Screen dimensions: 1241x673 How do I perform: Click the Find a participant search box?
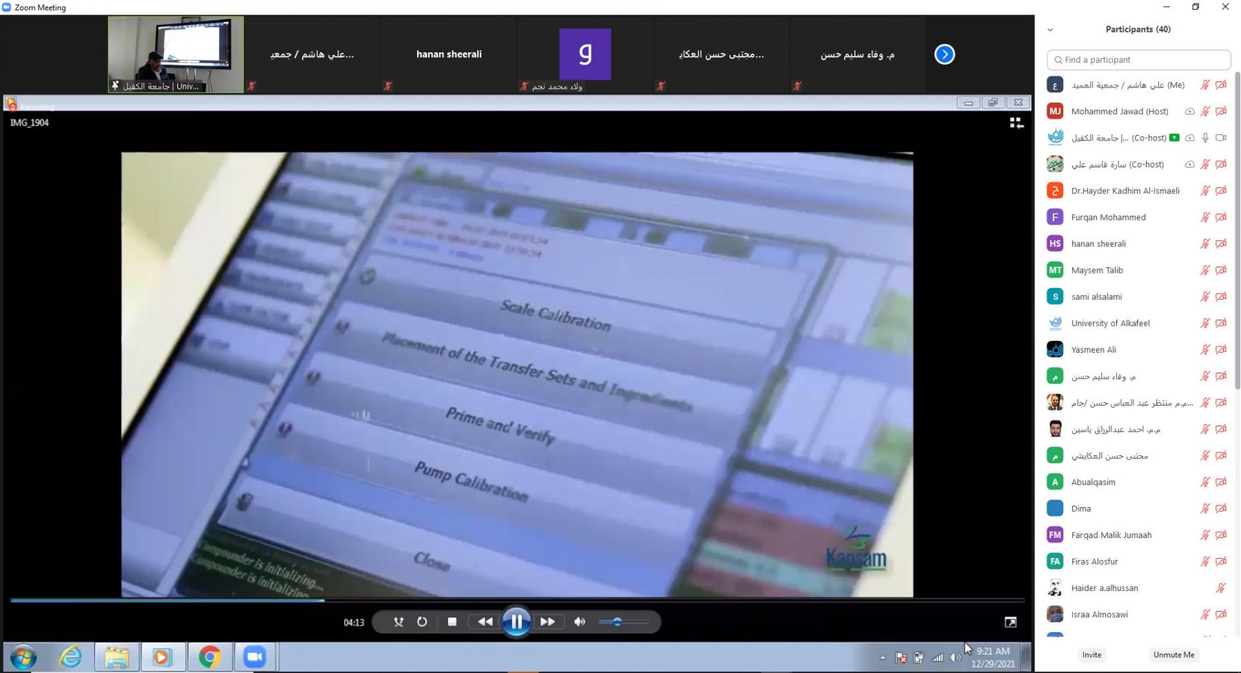[x=1139, y=60]
